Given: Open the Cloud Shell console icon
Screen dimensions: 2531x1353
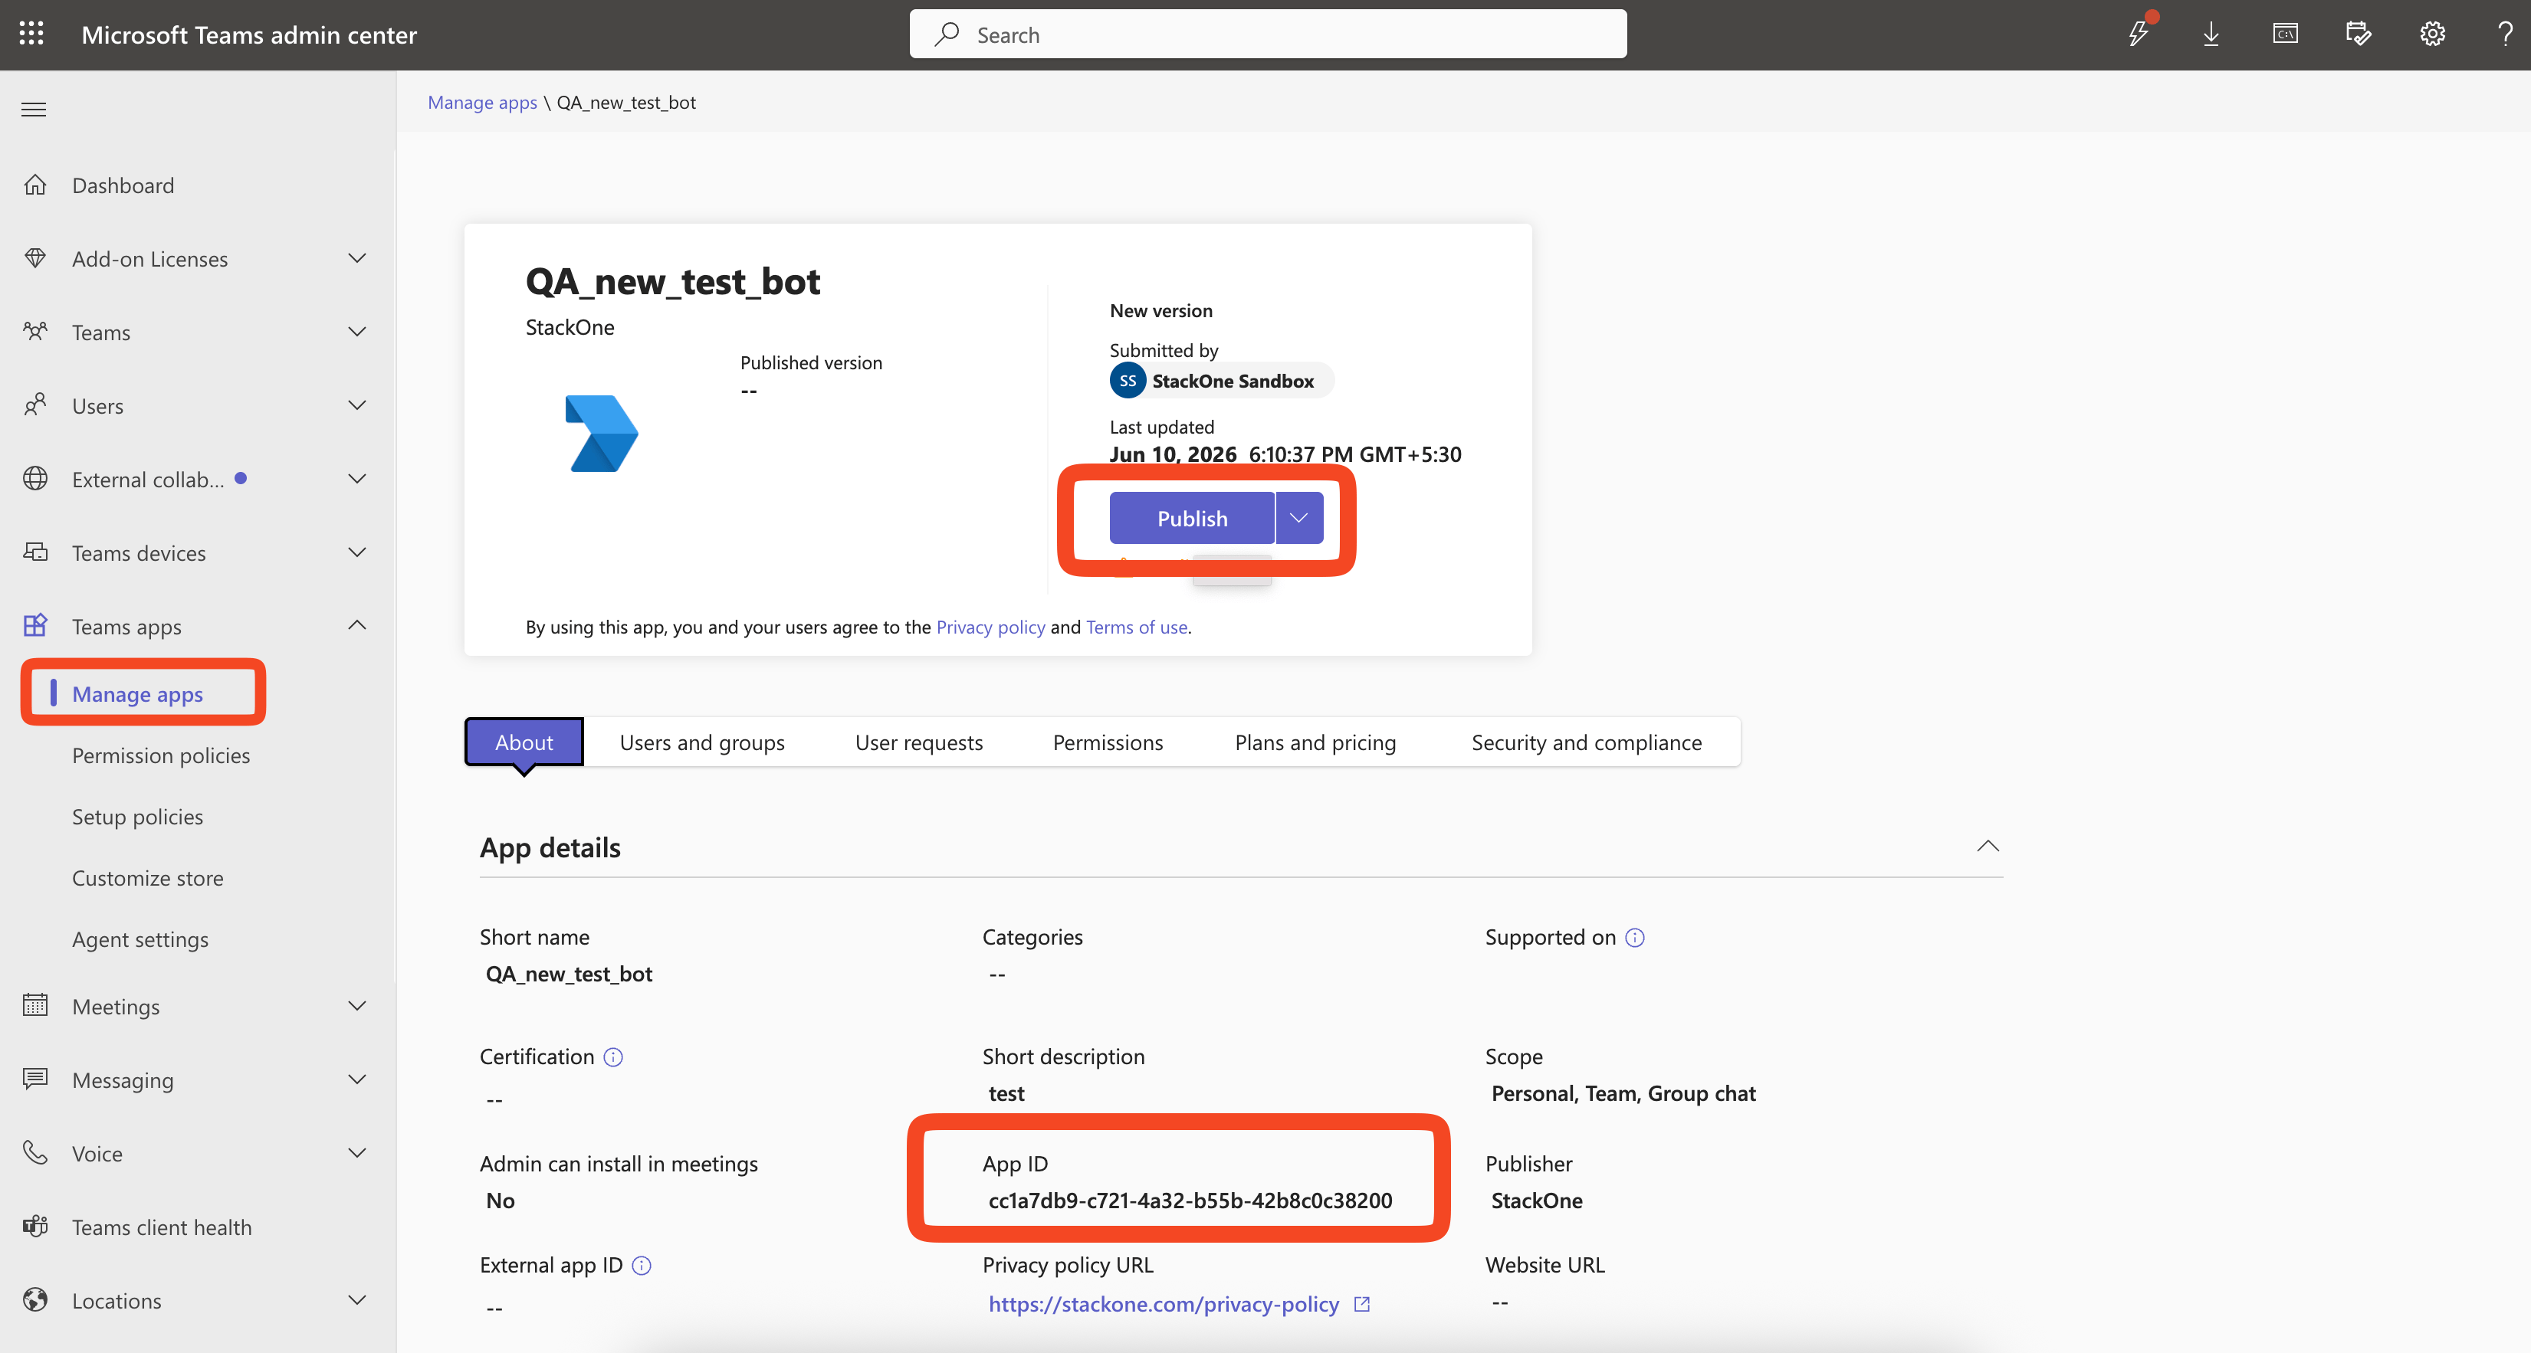Looking at the screenshot, I should click(2284, 34).
